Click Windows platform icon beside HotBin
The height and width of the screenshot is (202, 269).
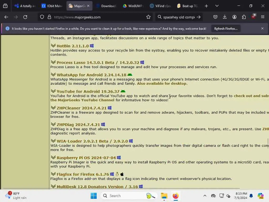pyautogui.click(x=92, y=46)
